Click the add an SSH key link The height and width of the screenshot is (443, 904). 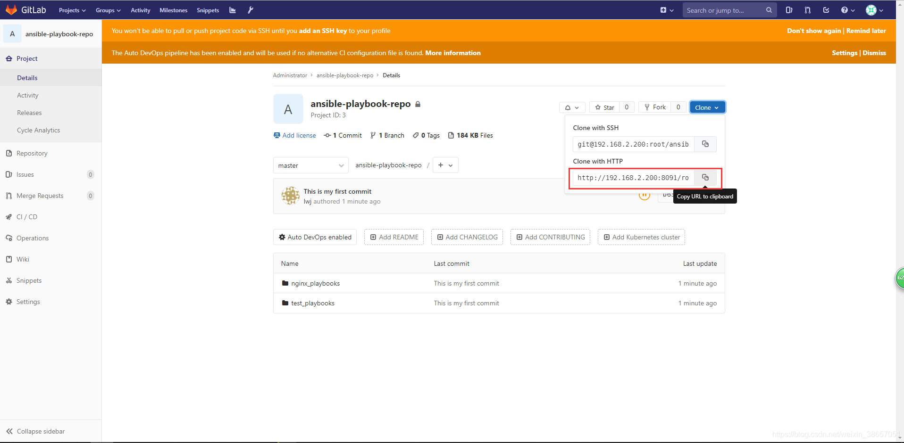[323, 31]
